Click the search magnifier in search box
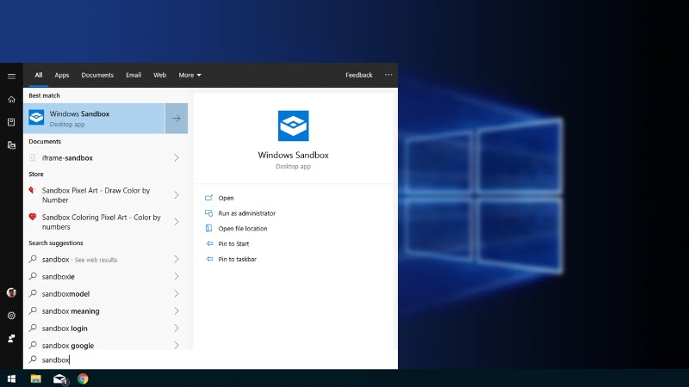The image size is (689, 387). 33,359
